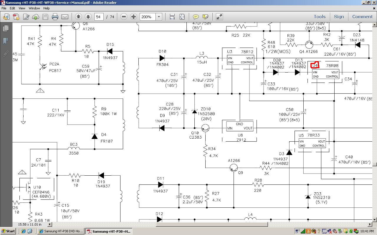The width and height of the screenshot is (377, 235).
Task: Open the Tools pane
Action: [319, 17]
